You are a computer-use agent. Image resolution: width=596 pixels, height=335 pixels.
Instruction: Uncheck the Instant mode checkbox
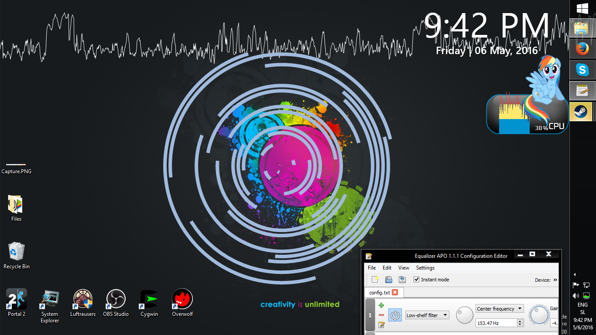(x=417, y=280)
